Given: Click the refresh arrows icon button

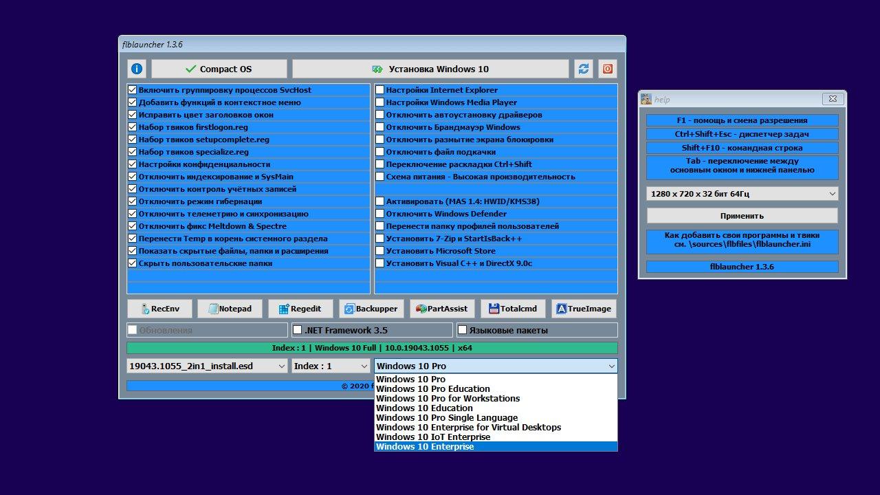Looking at the screenshot, I should pyautogui.click(x=583, y=69).
